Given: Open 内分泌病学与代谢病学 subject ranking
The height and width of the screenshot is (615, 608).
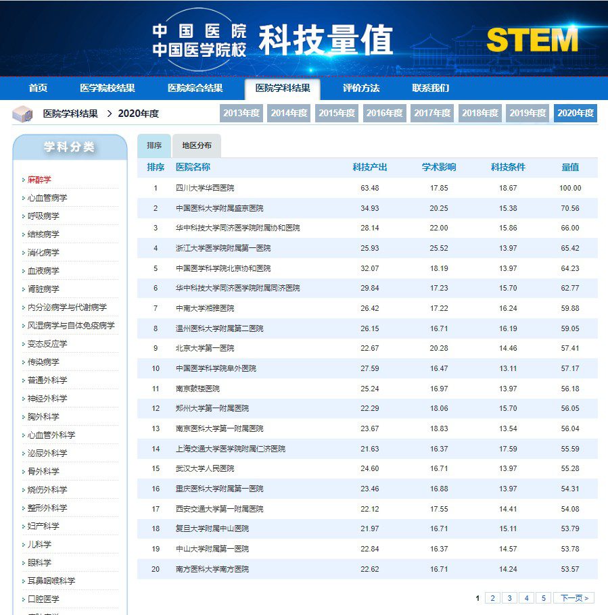Looking at the screenshot, I should [x=67, y=307].
